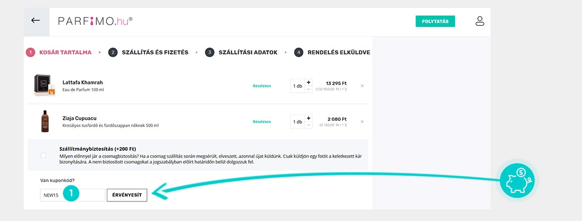This screenshot has height=221, width=582.
Task: Click the back arrow icon
Action: (35, 21)
